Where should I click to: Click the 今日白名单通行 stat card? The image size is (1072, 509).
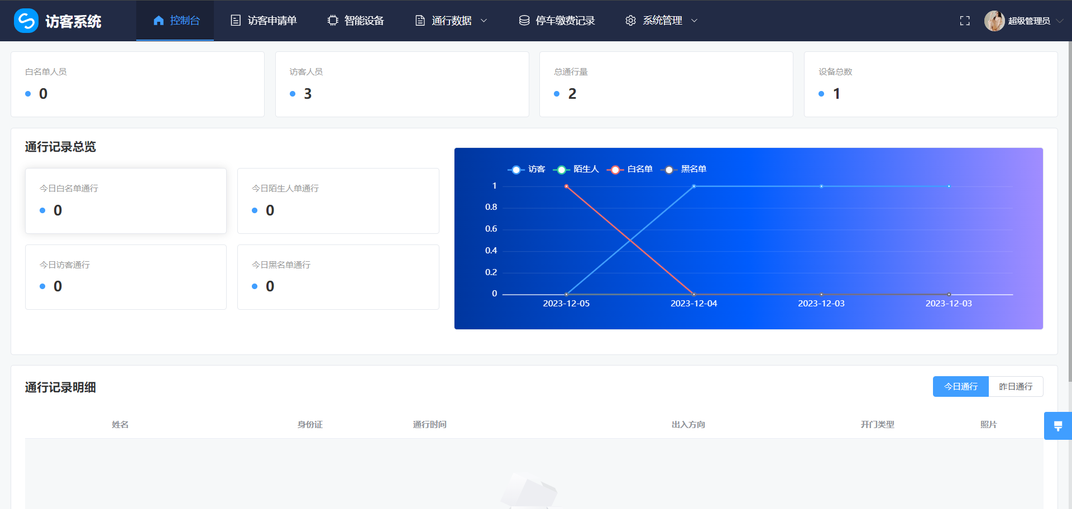126,200
